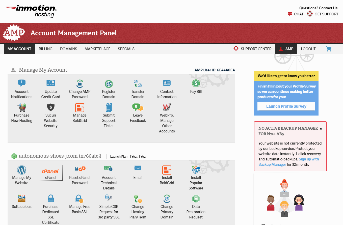Open the Email icon
The width and height of the screenshot is (343, 225).
point(138,172)
